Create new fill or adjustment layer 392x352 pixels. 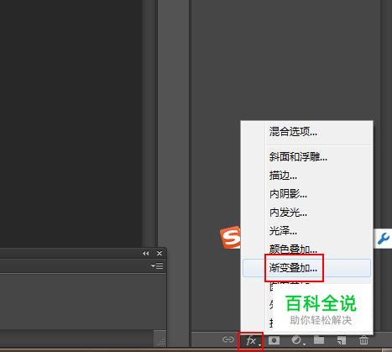296,340
